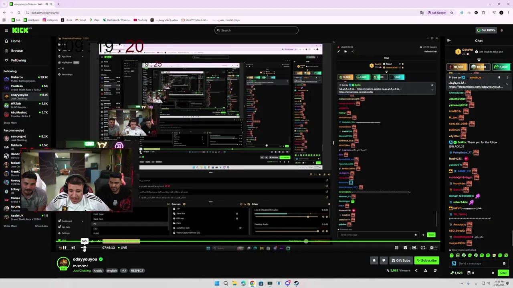This screenshot has height=288, width=513.
Task: Send message with Chat button
Action: point(503,273)
